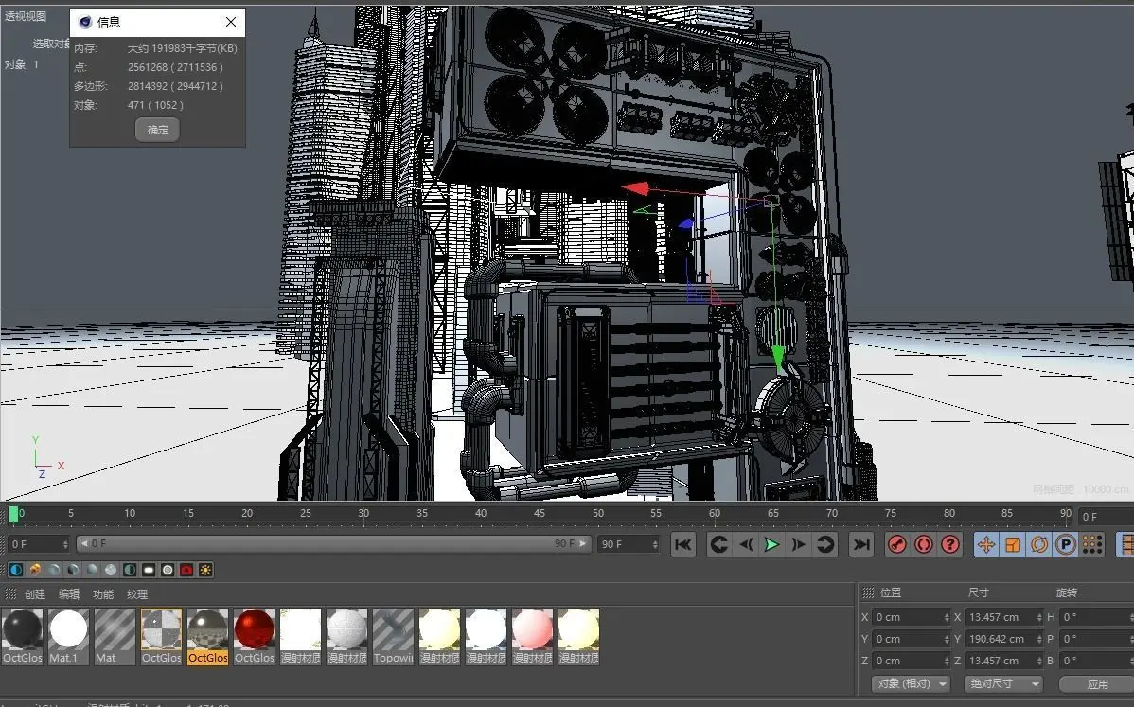Open the 编辑 menu in material manager
Screen dimensions: 1134x707
click(x=69, y=594)
